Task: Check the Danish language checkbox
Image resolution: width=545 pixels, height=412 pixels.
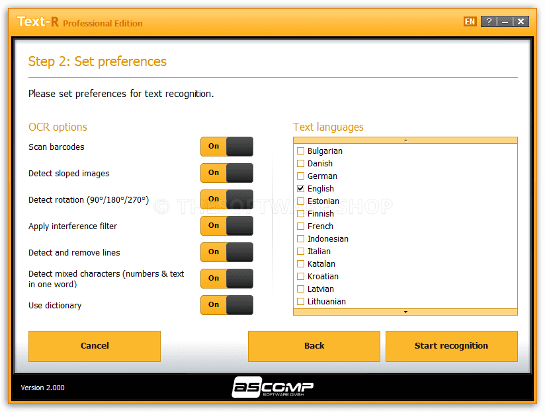Action: (x=301, y=164)
